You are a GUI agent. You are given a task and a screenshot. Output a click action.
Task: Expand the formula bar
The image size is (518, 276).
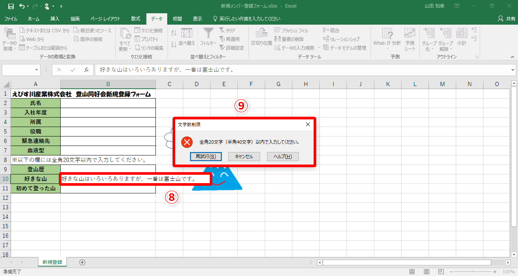[513, 70]
